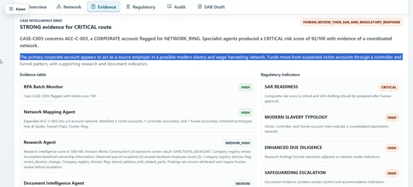
Task: Switch to the SAR Draft tab
Action: click(211, 7)
